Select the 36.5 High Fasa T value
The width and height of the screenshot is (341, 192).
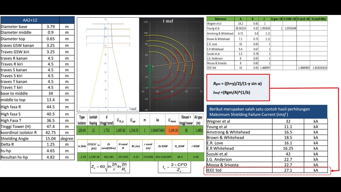pos(51,121)
